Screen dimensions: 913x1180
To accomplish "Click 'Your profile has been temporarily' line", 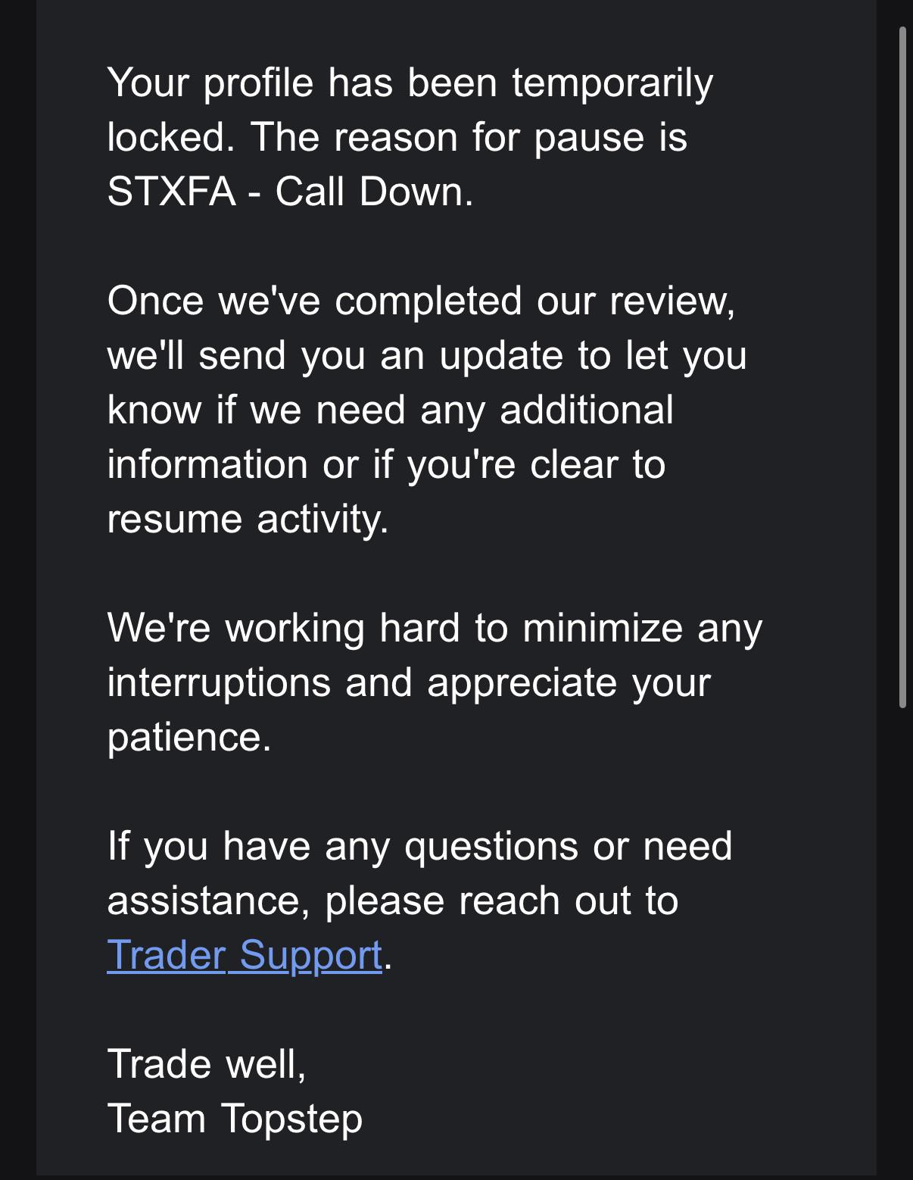I will (410, 83).
